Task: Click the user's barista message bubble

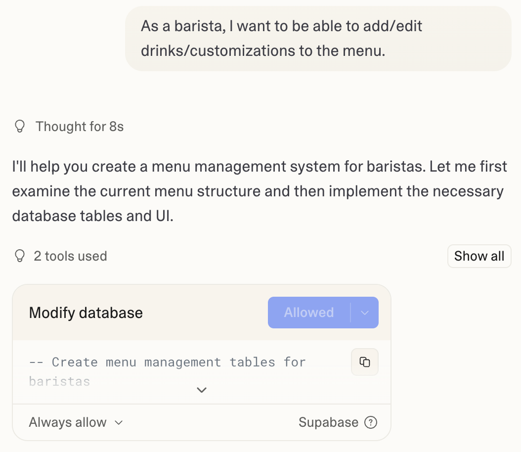Action: [x=318, y=39]
